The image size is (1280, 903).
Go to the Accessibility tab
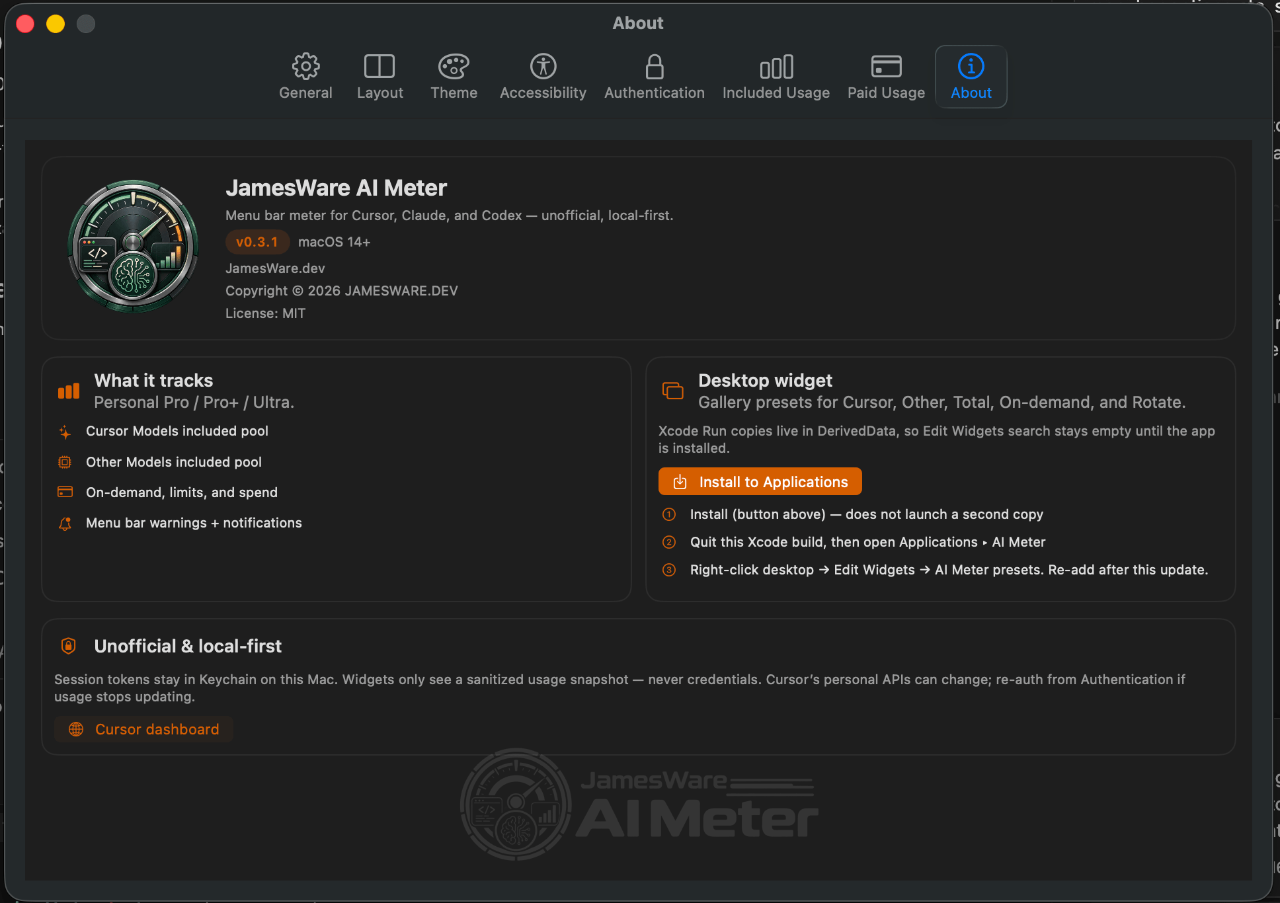pos(543,77)
